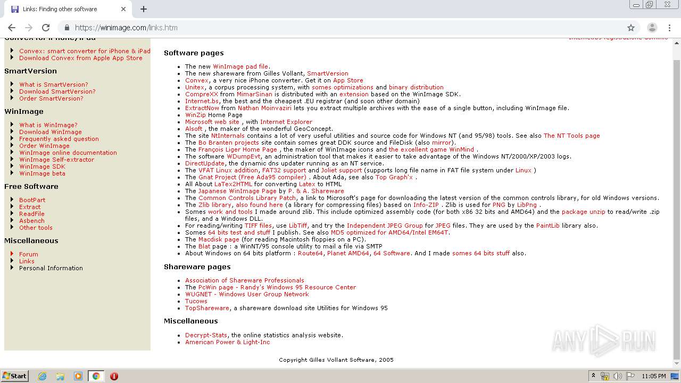Open the WinZip link
The width and height of the screenshot is (681, 383).
[195, 115]
